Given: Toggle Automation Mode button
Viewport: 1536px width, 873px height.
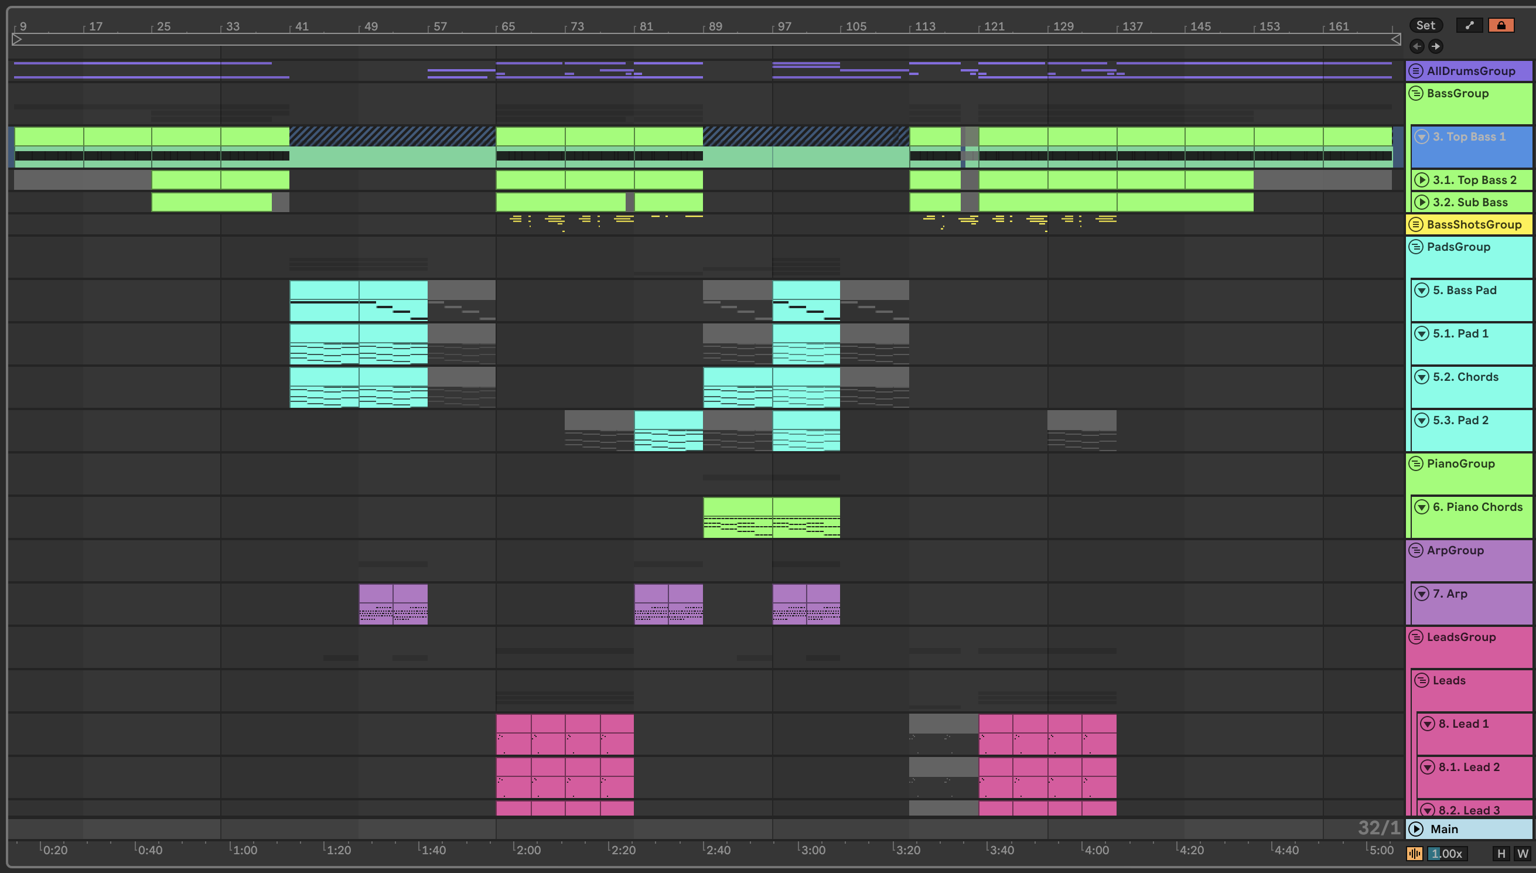Looking at the screenshot, I should click(1469, 25).
